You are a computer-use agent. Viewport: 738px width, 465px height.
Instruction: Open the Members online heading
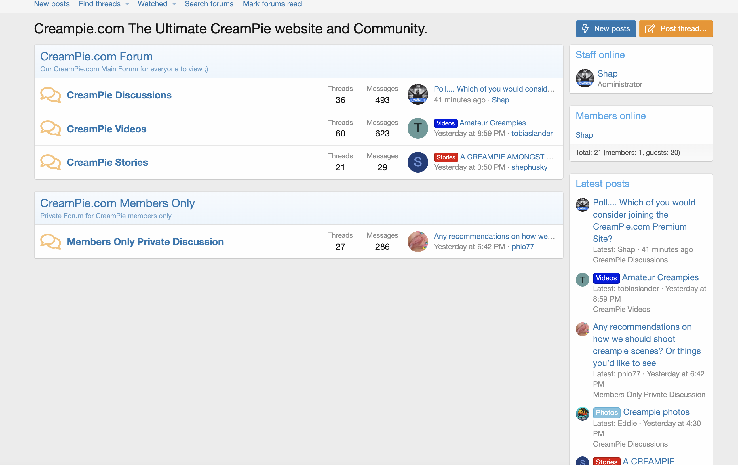pos(610,116)
